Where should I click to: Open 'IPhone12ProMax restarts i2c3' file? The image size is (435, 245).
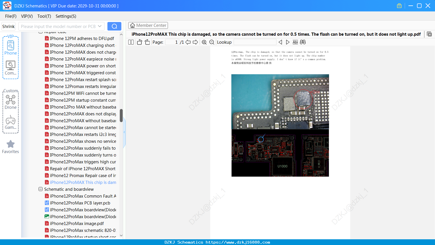[80, 134]
